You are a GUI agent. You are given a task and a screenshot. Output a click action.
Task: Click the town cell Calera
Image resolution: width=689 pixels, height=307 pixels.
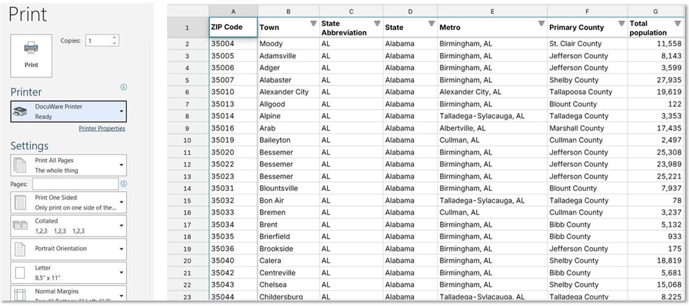(x=288, y=261)
